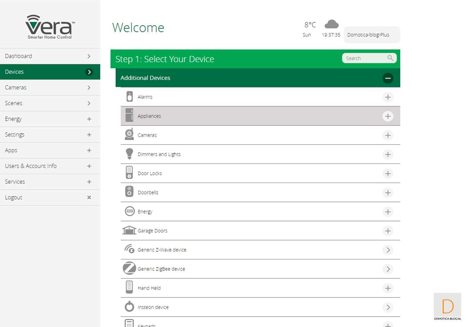The width and height of the screenshot is (468, 327).
Task: Open Scenes in the sidebar
Action: [50, 103]
